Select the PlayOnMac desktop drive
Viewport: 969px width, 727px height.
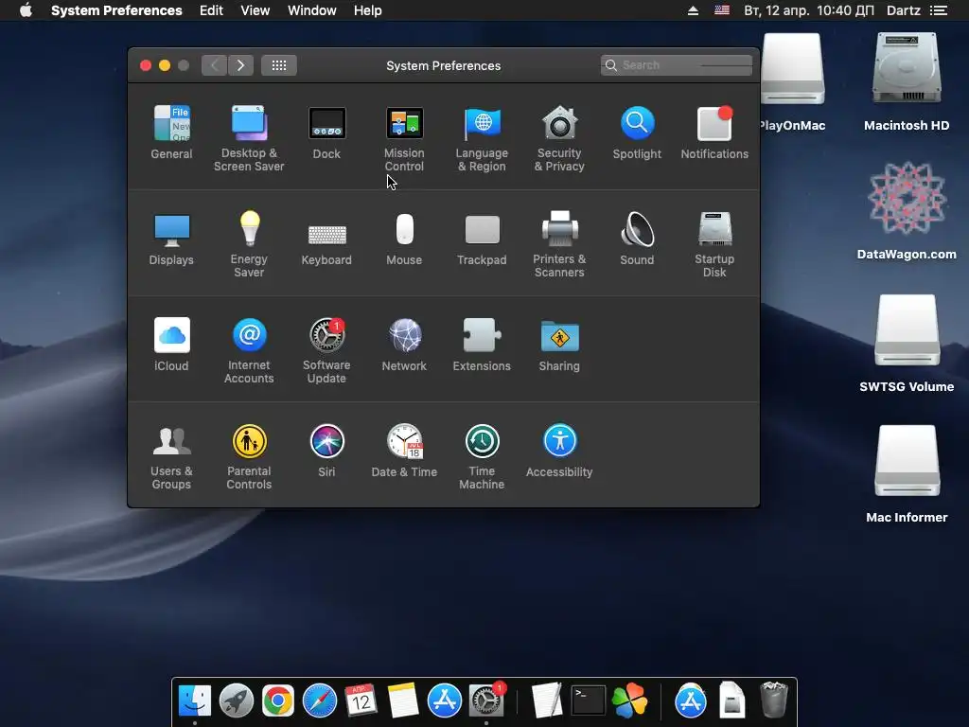[792, 82]
